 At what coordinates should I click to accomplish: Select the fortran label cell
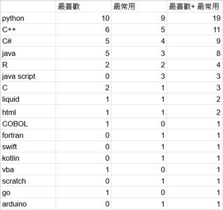point(28,135)
